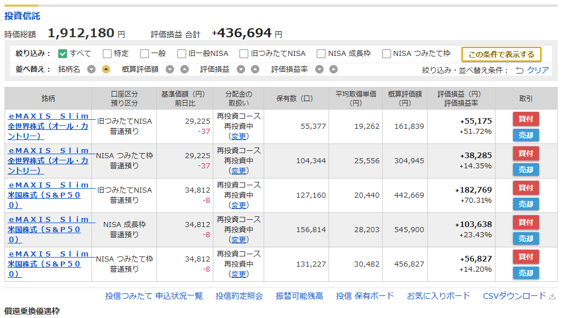Sort 評価損益 in ascending order

pyautogui.click(x=255, y=69)
